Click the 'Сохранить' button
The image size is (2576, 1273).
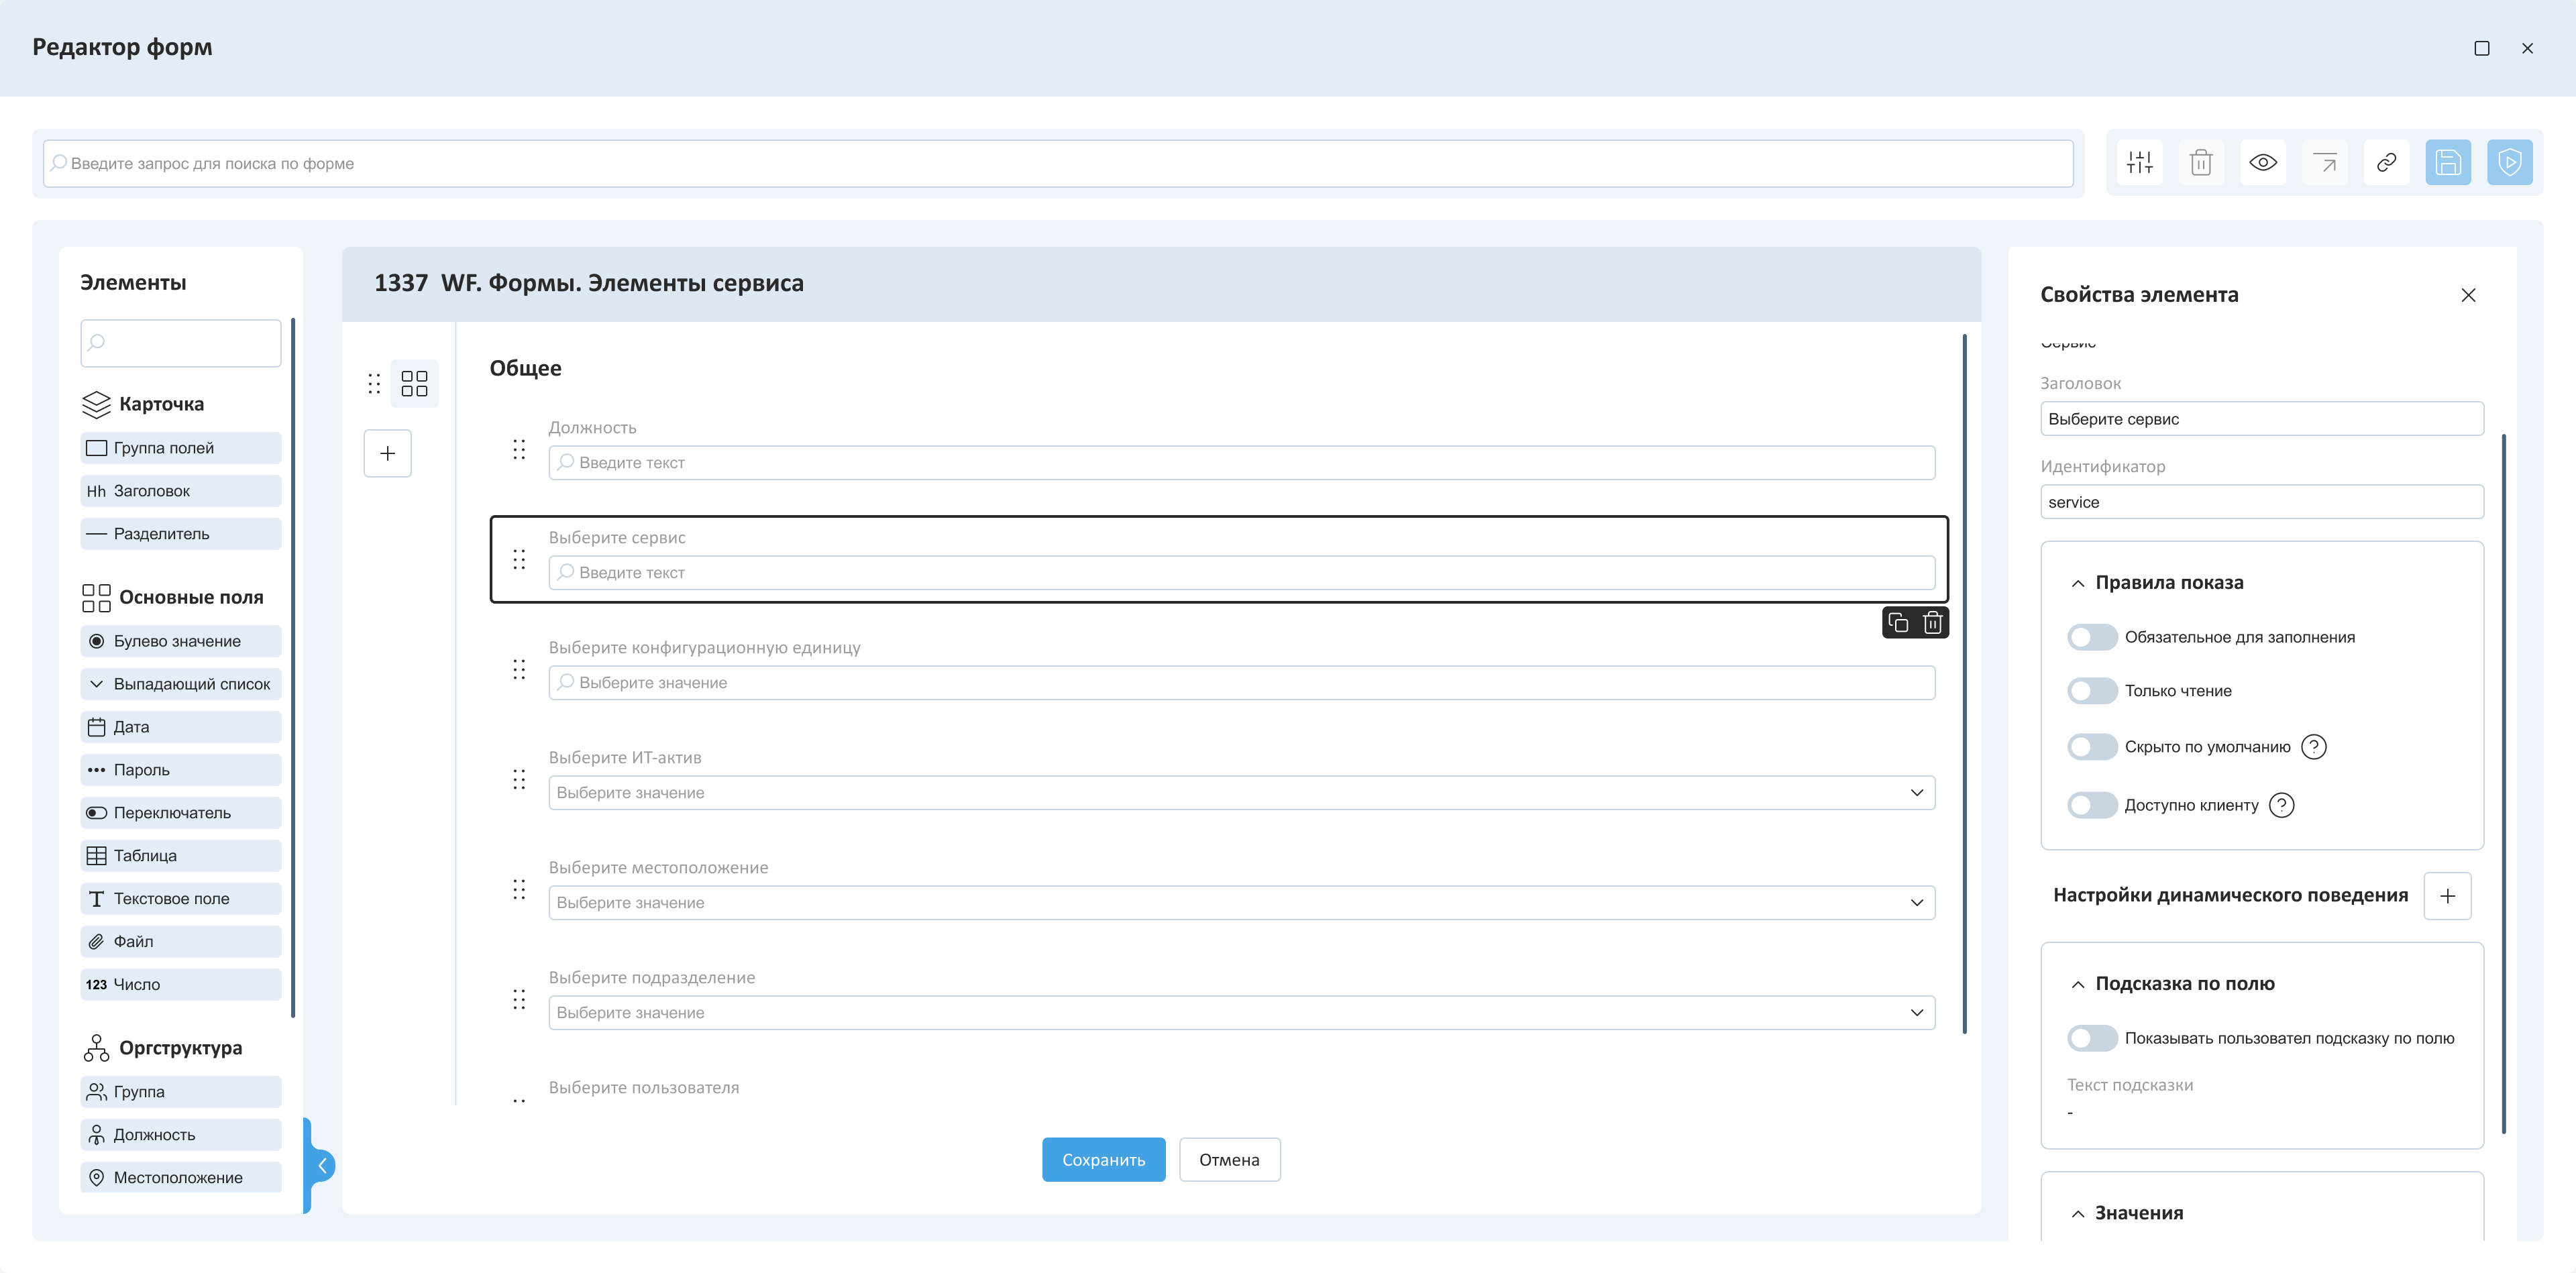[1103, 1160]
